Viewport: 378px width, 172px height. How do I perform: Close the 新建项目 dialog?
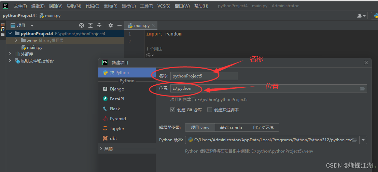coord(366,63)
